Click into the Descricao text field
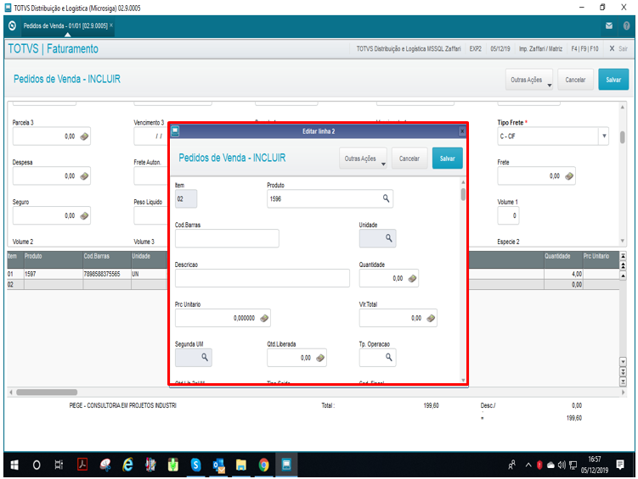 [262, 278]
